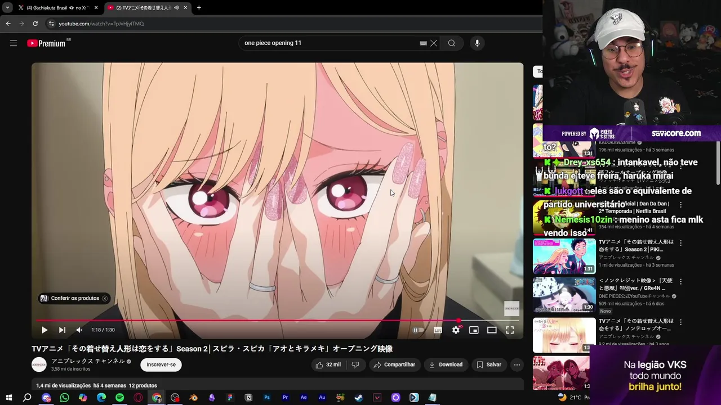Open Steam from the taskbar
This screenshot has width=721, height=405.
(x=359, y=398)
